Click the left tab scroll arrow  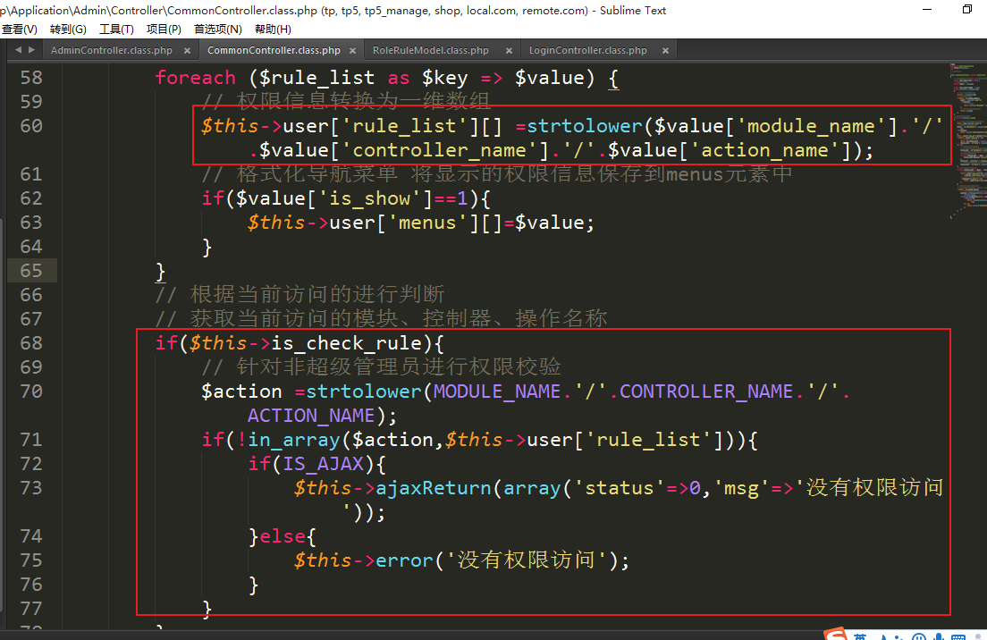pos(19,50)
